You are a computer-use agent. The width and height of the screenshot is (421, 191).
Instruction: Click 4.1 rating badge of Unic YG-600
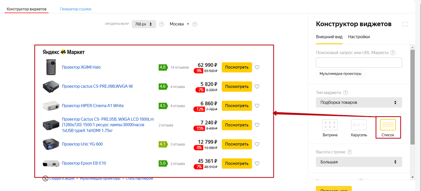click(162, 144)
